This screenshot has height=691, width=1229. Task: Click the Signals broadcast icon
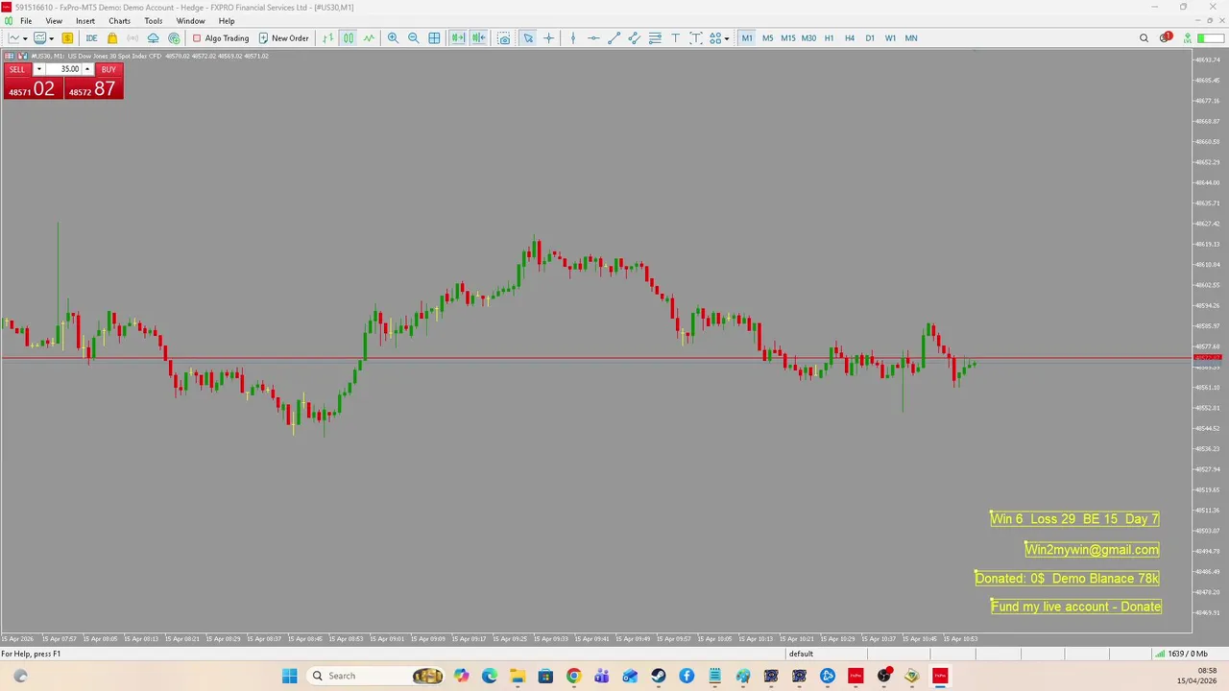pyautogui.click(x=133, y=38)
